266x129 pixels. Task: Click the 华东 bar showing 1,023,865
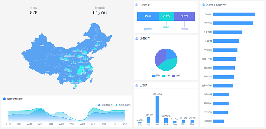[148, 120]
